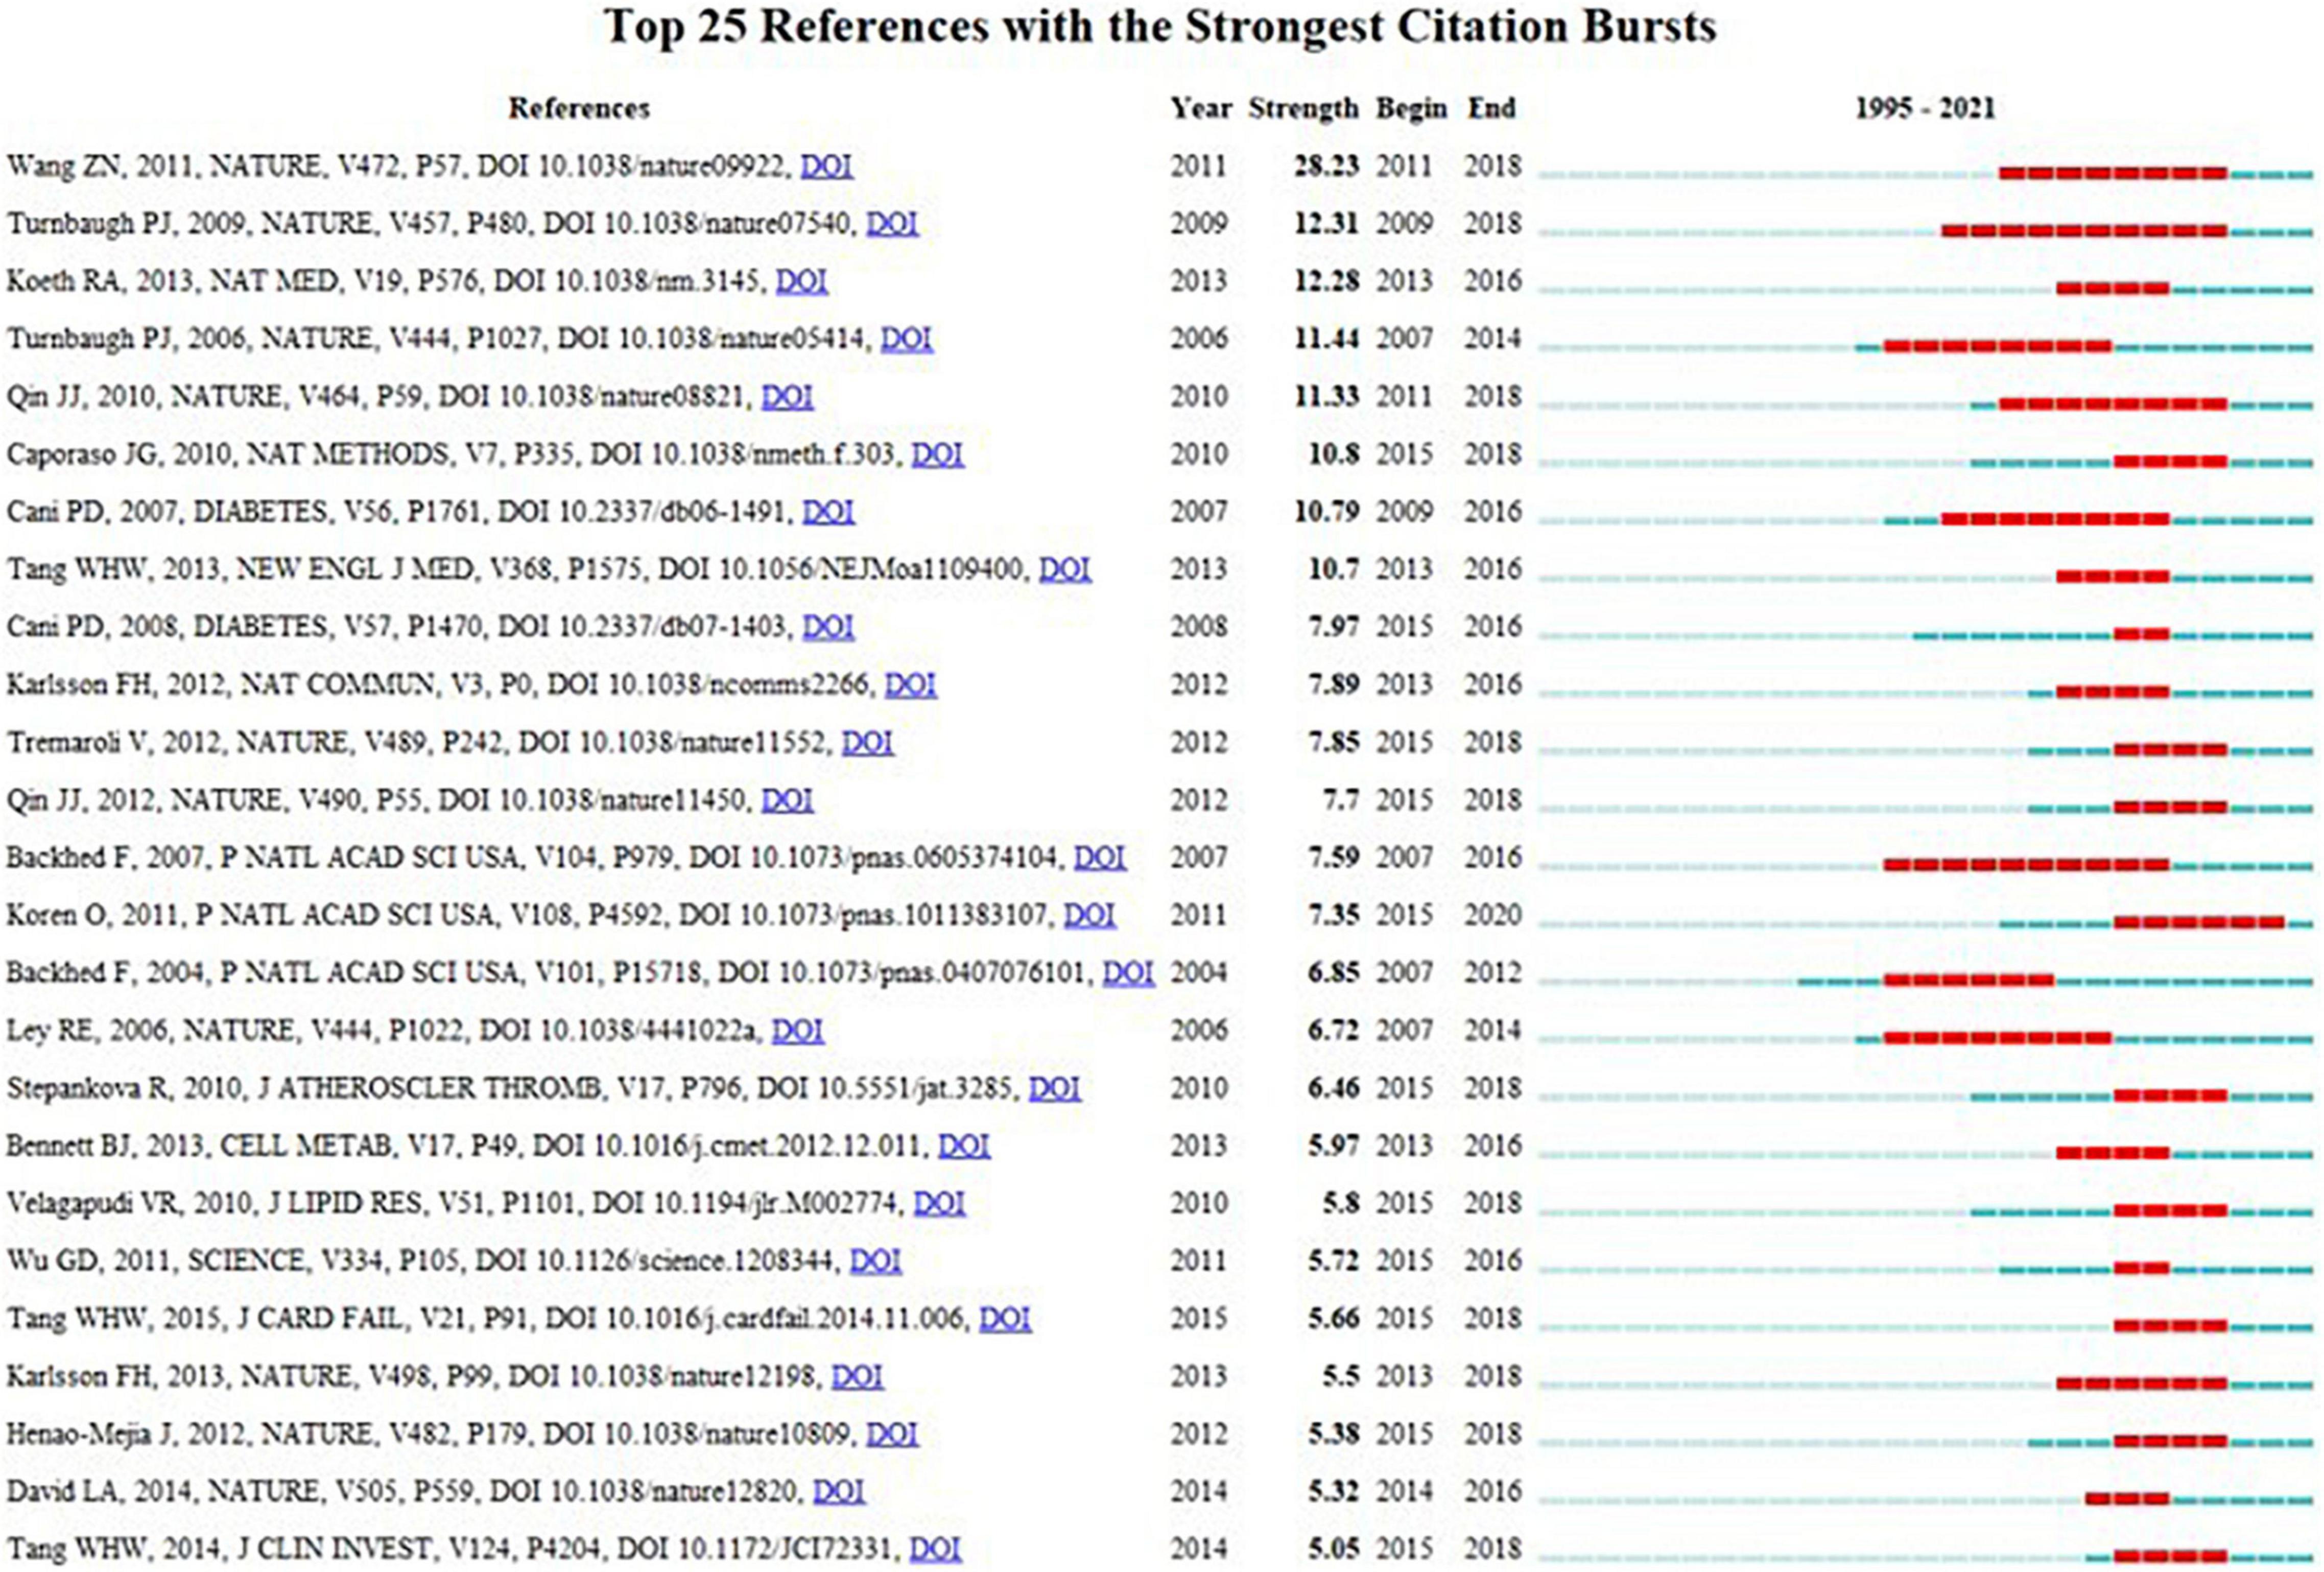Open DOI link for Tang WHW 2013 NEJM
Viewport: 2324px width, 1572px height.
coord(1065,569)
